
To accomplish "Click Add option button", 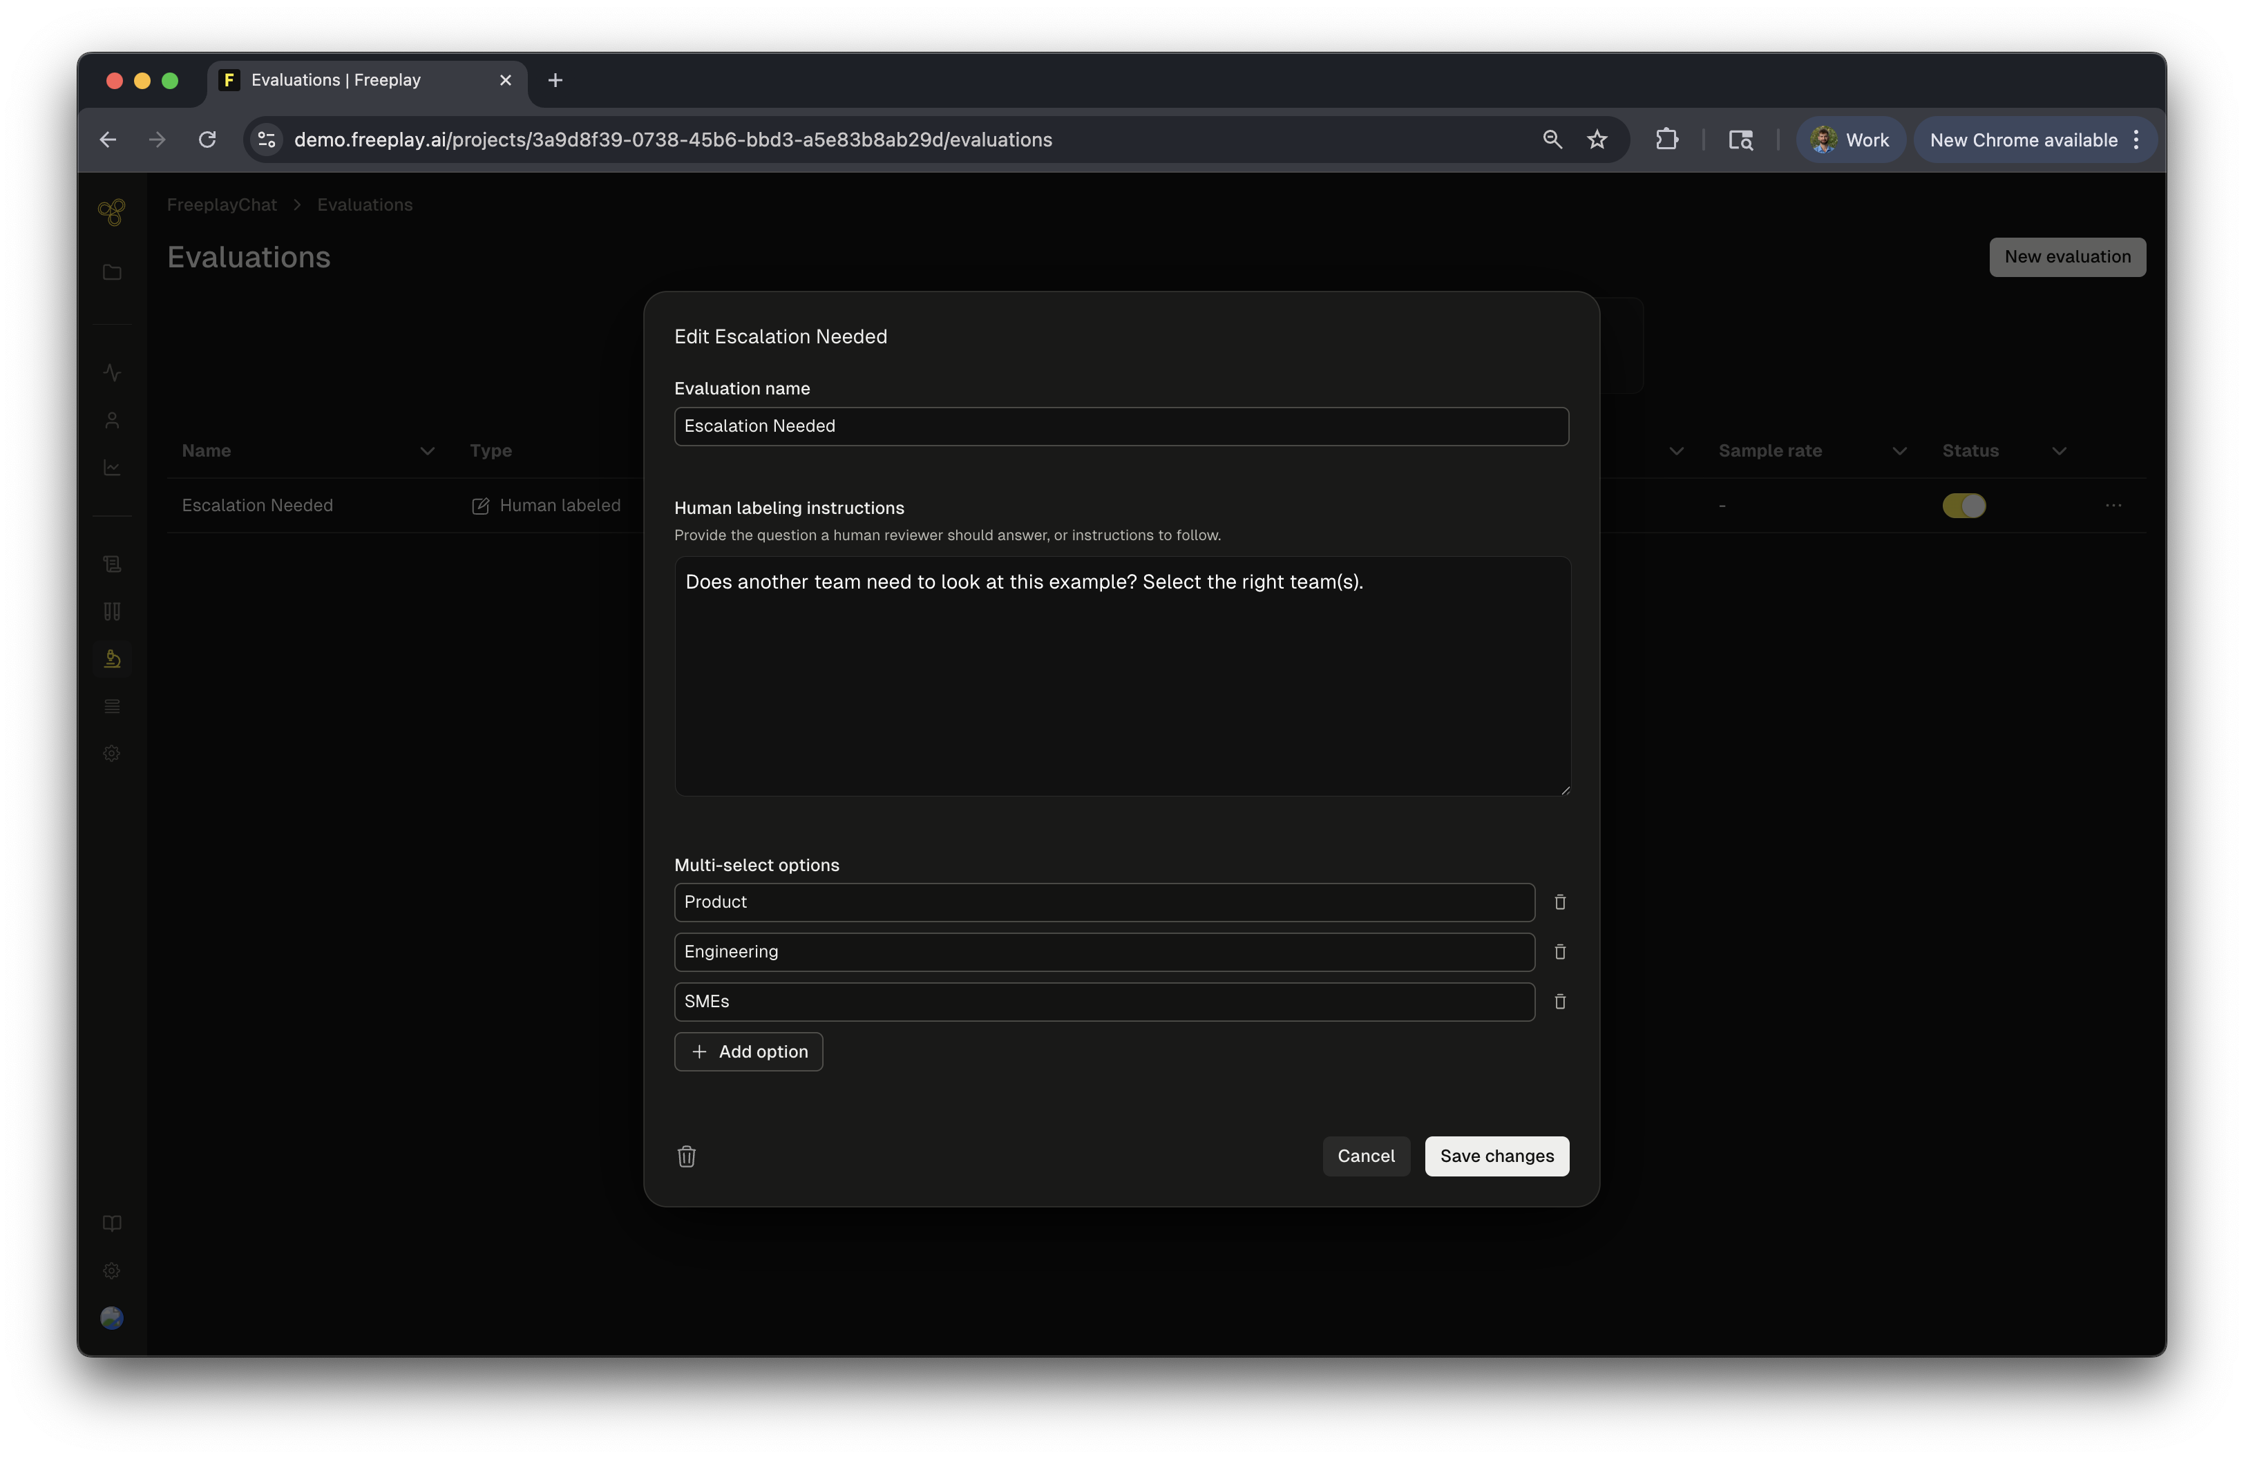I will pyautogui.click(x=749, y=1052).
